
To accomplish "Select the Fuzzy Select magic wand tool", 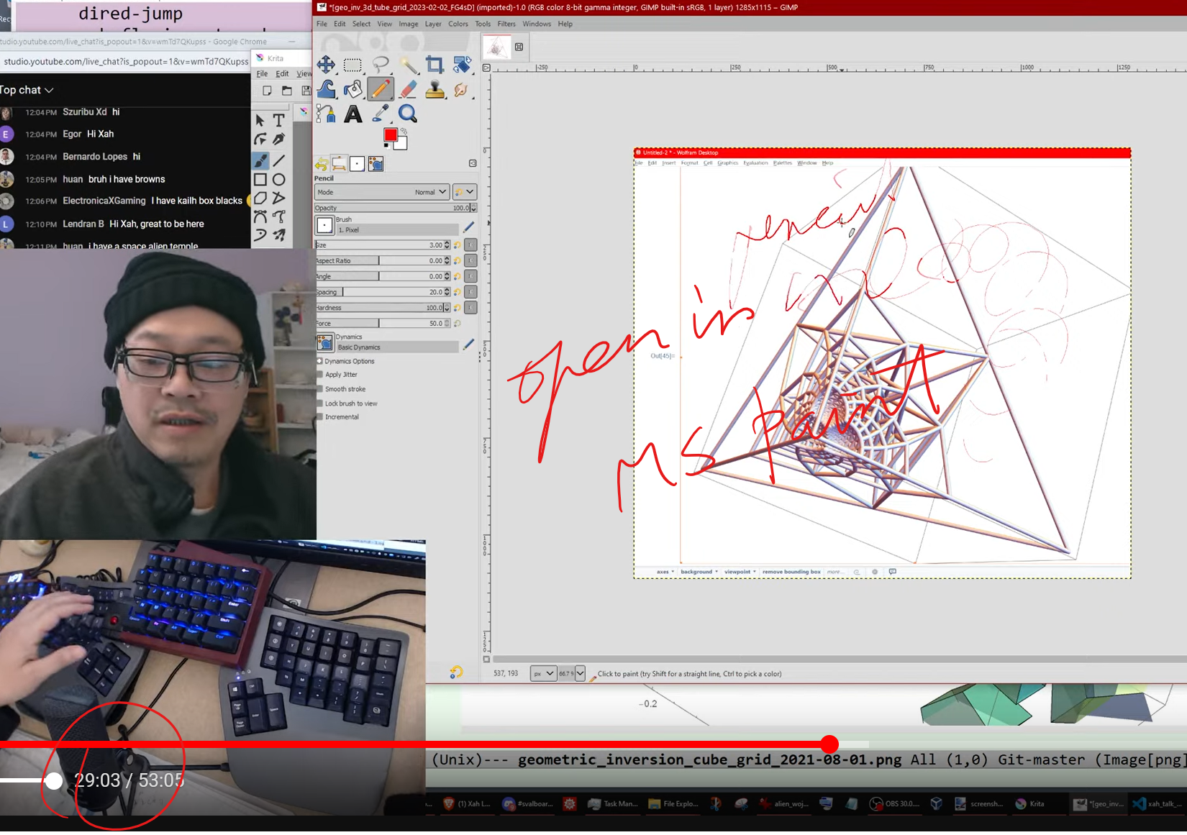I will point(408,65).
